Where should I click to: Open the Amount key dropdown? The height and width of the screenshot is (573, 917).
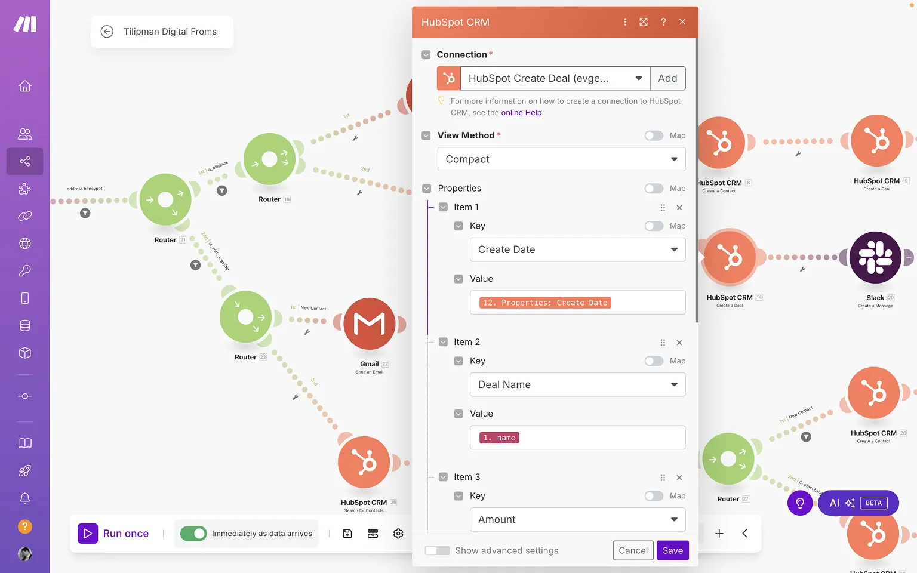point(577,519)
